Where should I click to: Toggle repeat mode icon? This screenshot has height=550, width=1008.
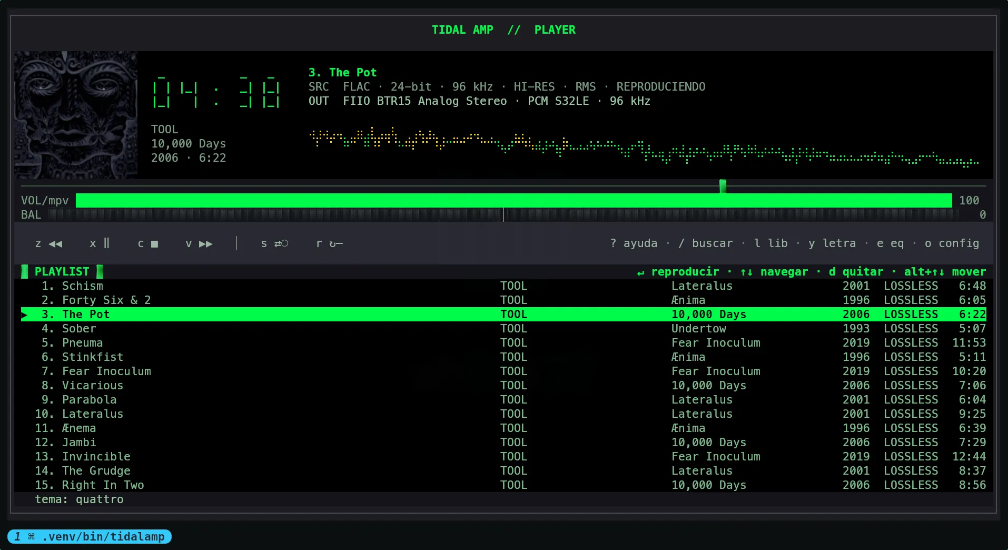click(336, 243)
